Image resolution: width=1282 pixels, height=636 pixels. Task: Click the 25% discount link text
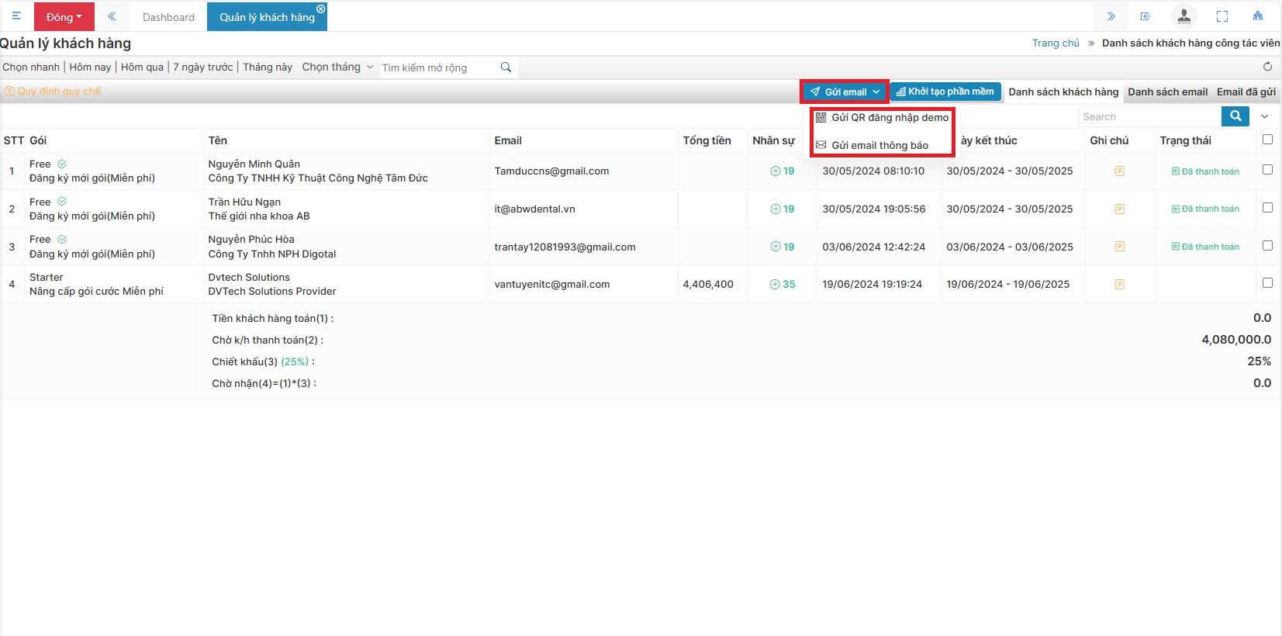tap(295, 361)
